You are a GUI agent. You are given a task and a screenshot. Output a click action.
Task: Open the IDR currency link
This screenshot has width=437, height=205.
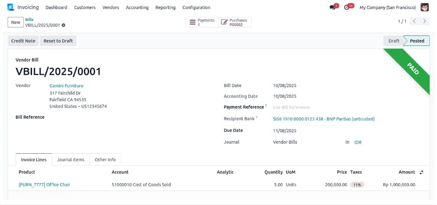point(358,142)
